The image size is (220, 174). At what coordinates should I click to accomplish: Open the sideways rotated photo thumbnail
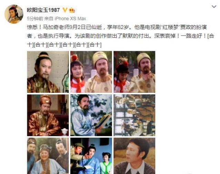click(134, 115)
